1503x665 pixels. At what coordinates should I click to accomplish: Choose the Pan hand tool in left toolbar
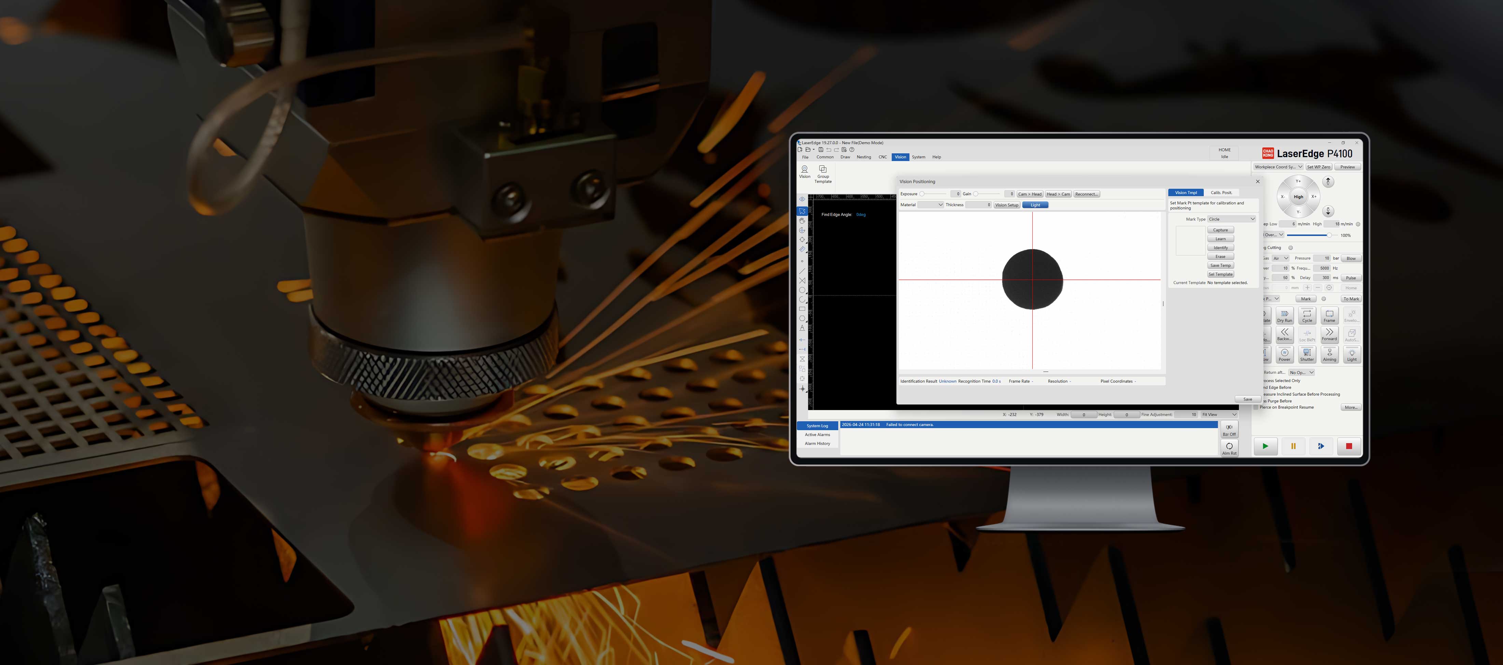(x=802, y=220)
